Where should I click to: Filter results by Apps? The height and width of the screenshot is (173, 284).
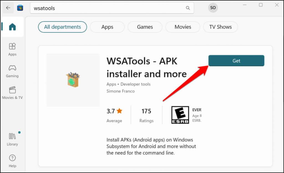click(107, 27)
